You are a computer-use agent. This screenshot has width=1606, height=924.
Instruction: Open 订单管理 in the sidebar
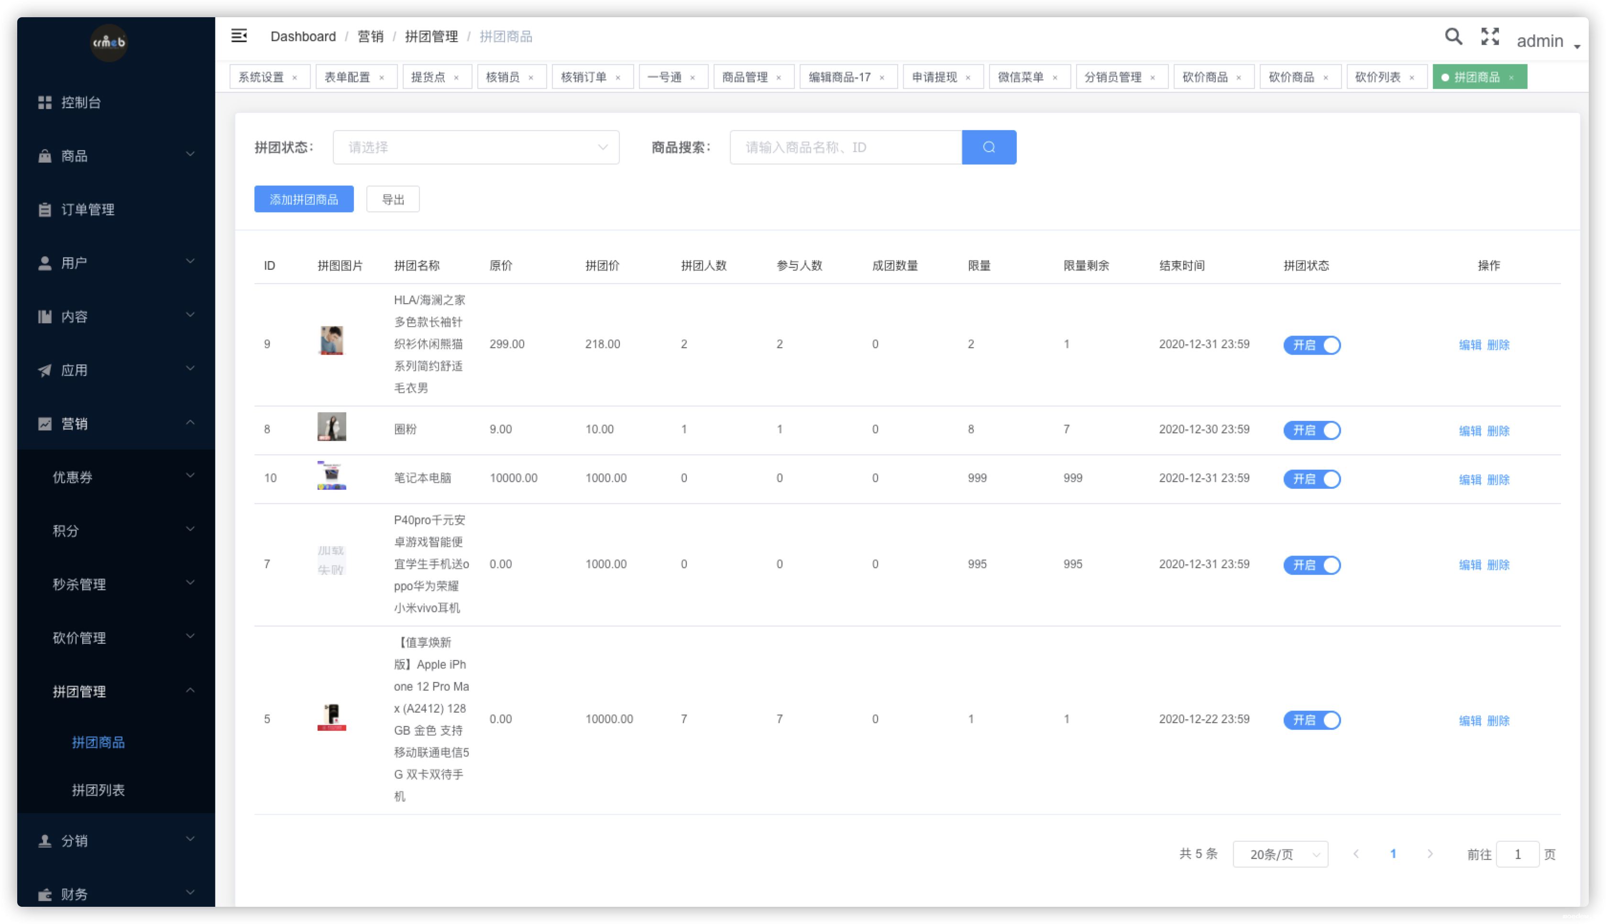[x=87, y=209]
